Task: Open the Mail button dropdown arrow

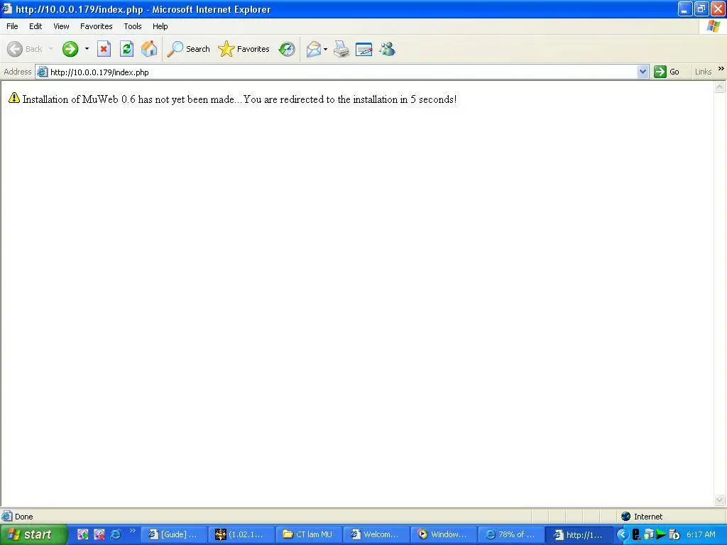Action: pyautogui.click(x=325, y=49)
